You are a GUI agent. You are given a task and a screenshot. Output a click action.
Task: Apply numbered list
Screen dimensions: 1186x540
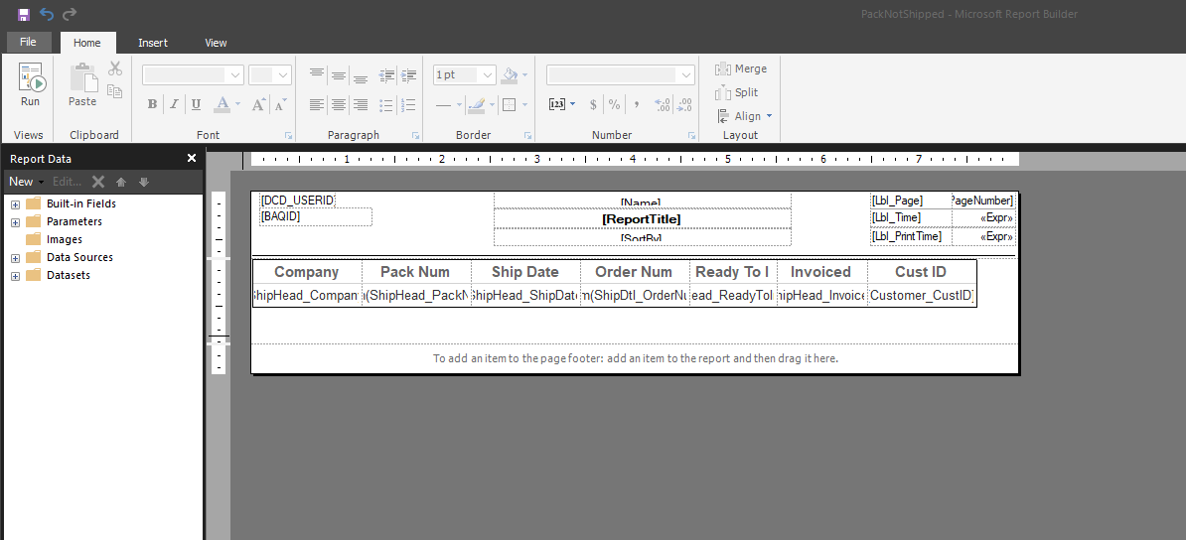click(x=409, y=104)
